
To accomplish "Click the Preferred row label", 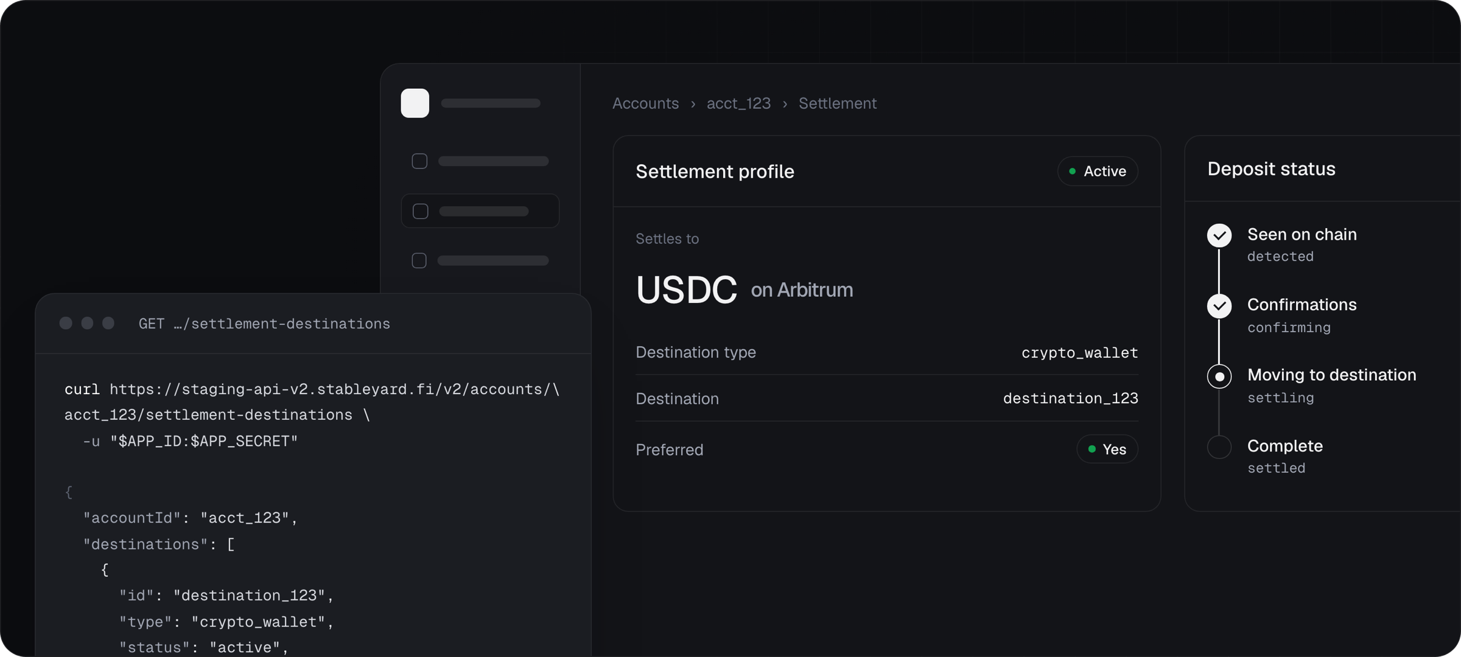I will tap(670, 450).
